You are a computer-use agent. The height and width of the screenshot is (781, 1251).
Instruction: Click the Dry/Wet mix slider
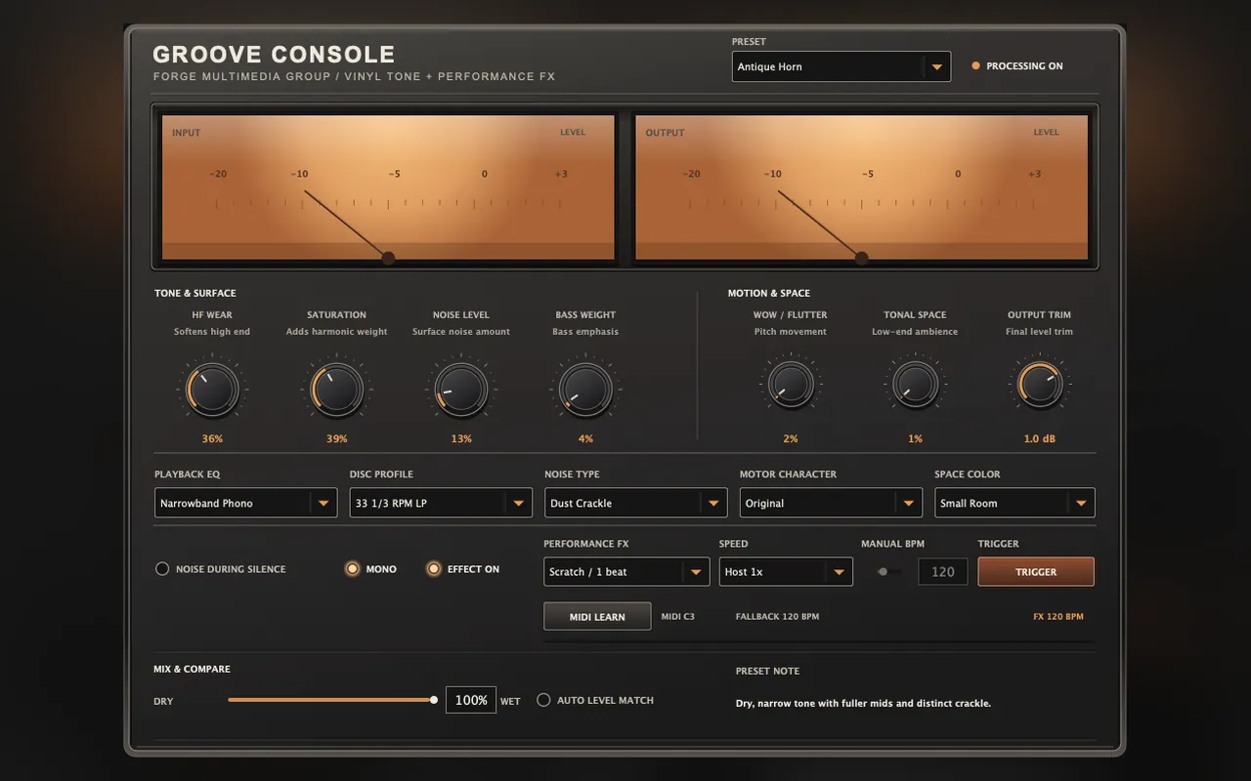coord(332,699)
